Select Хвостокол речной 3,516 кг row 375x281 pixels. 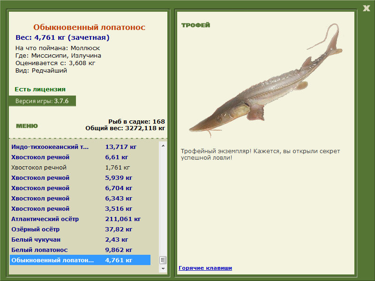pyautogui.click(x=80, y=208)
